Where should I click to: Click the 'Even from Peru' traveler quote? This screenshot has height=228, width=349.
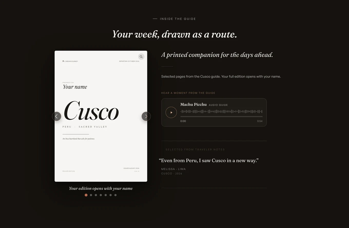point(209,160)
